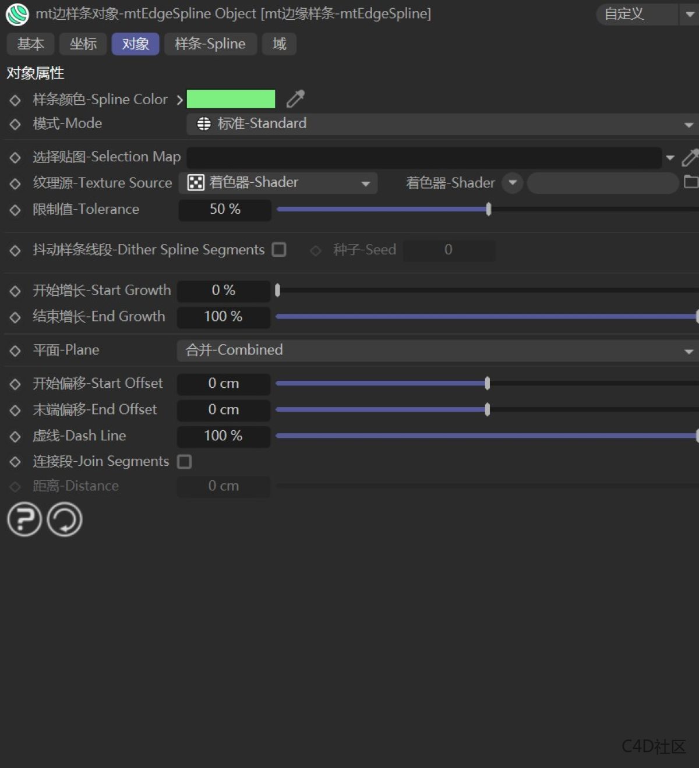Enable the Join Segments checkbox
Screen dimensions: 699x768
[x=184, y=461]
